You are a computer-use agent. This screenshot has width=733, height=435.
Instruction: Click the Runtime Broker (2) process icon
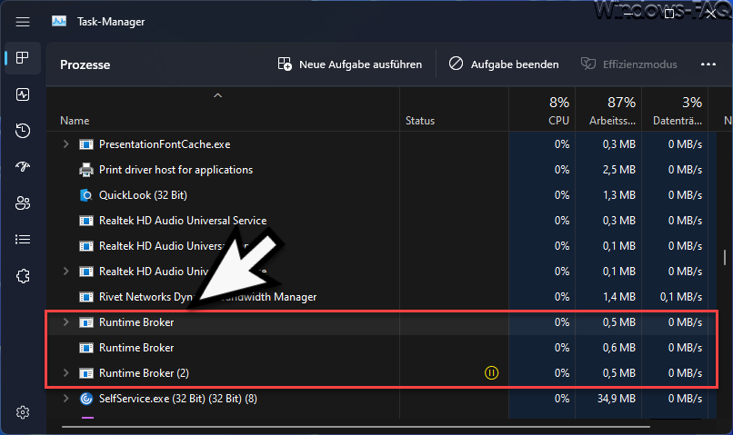coord(86,373)
